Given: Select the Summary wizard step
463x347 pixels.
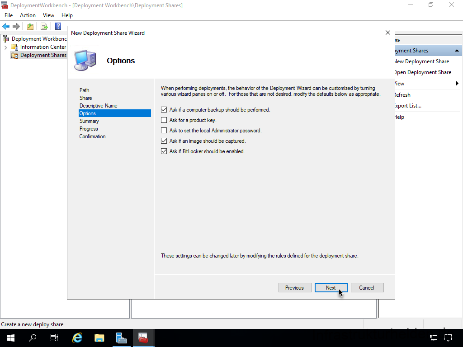Looking at the screenshot, I should click(89, 121).
